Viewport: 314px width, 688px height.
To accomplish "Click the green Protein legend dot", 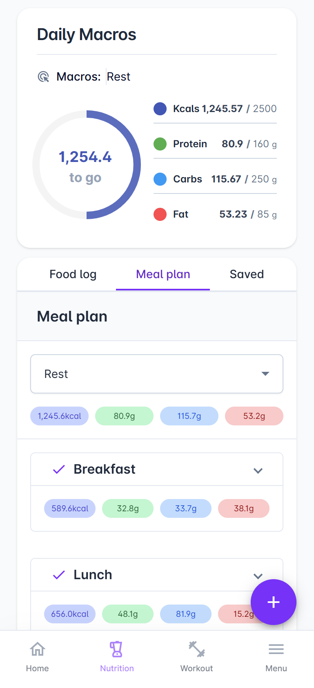I will (x=160, y=144).
